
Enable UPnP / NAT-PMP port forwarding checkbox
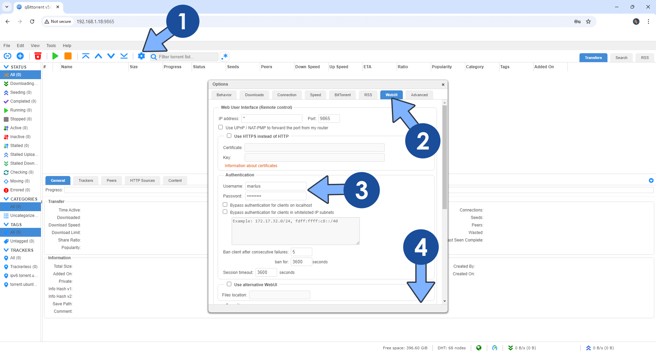pyautogui.click(x=221, y=127)
